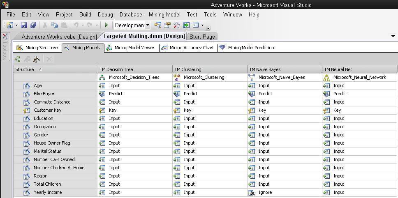Click the Number Children At Home label
This screenshot has width=398, height=198.
tap(59, 168)
